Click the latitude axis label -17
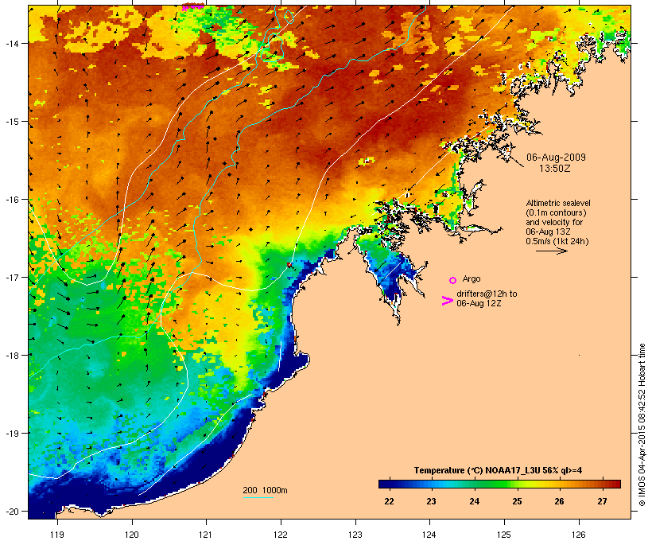 coord(11,277)
